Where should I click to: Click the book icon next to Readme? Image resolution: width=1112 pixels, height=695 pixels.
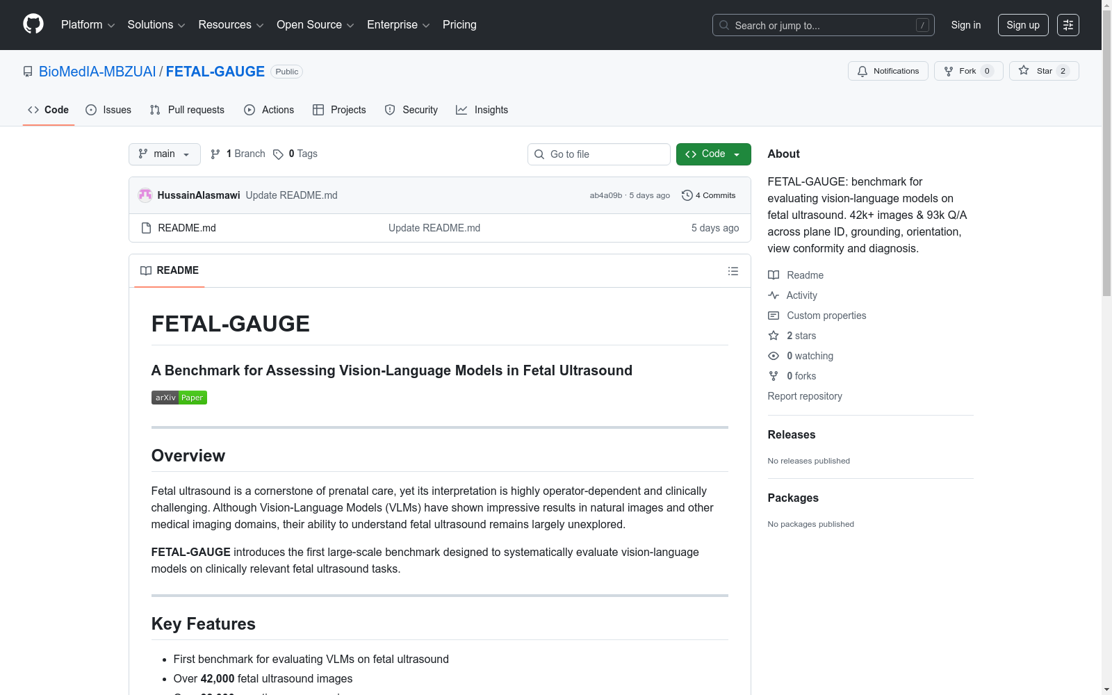(x=774, y=275)
